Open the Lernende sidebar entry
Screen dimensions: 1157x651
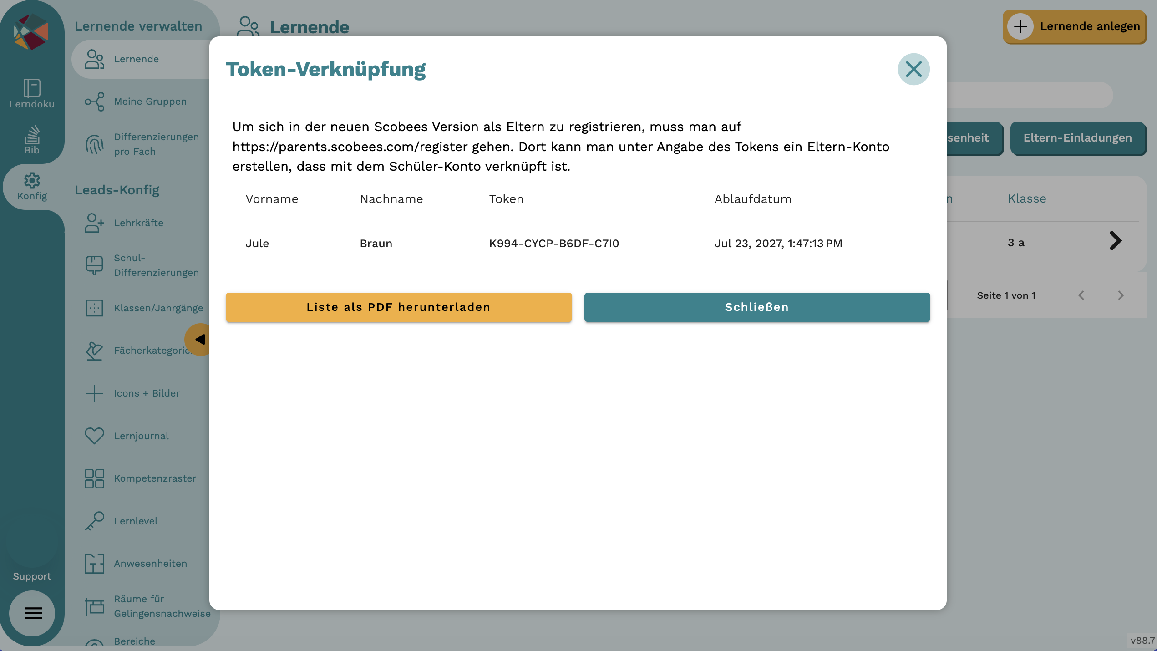point(141,59)
